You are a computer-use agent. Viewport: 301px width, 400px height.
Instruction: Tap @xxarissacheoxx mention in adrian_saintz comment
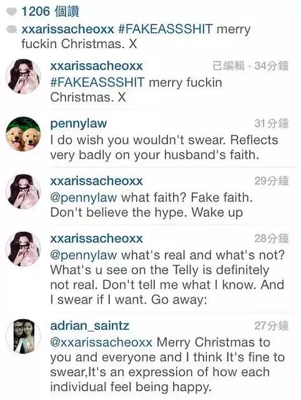[x=101, y=342]
